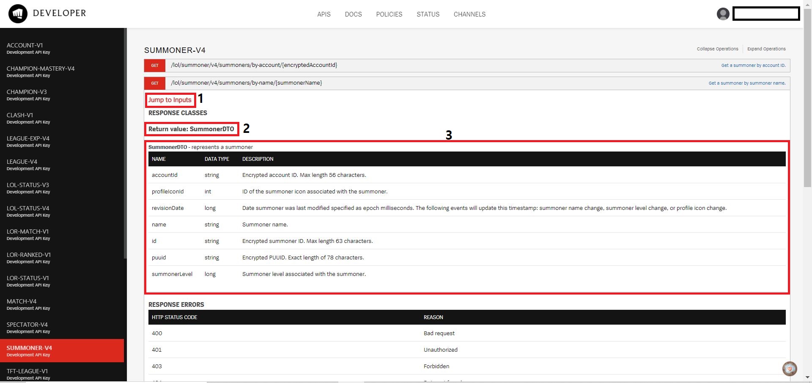Click the 'Forbidden' reason cell
This screenshot has width=812, height=383.
436,366
